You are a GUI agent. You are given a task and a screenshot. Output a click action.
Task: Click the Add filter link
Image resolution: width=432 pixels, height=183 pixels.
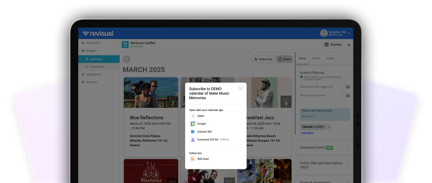[x=307, y=133]
